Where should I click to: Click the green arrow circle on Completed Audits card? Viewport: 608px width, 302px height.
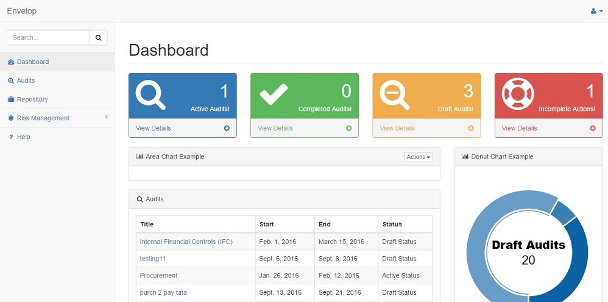(348, 128)
